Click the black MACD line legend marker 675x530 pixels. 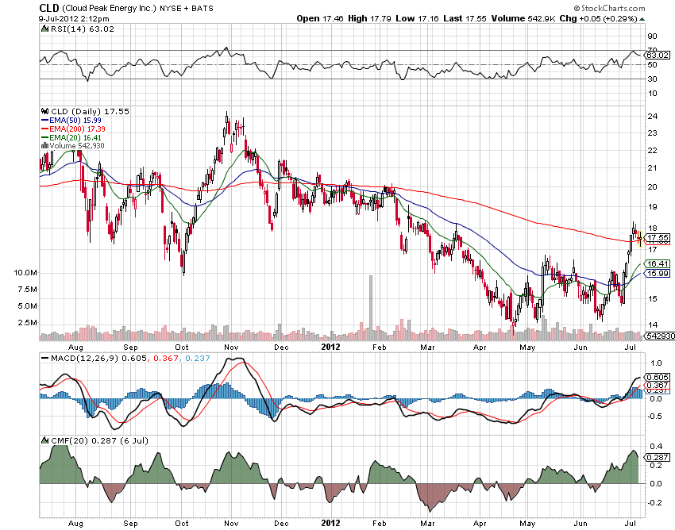(x=44, y=358)
